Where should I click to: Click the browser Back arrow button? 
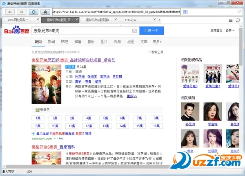pos(10,12)
